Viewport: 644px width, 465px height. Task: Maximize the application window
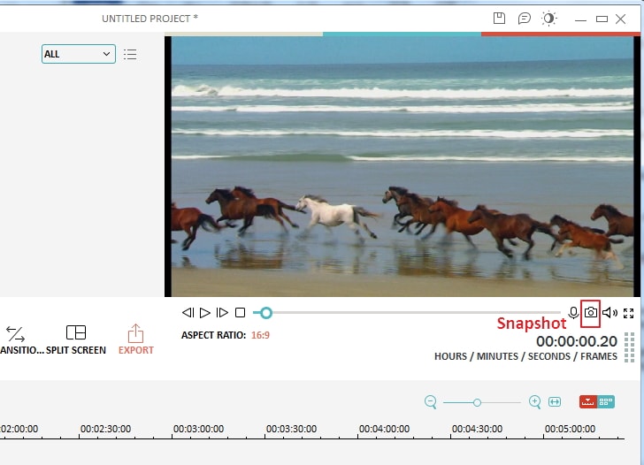pos(602,19)
